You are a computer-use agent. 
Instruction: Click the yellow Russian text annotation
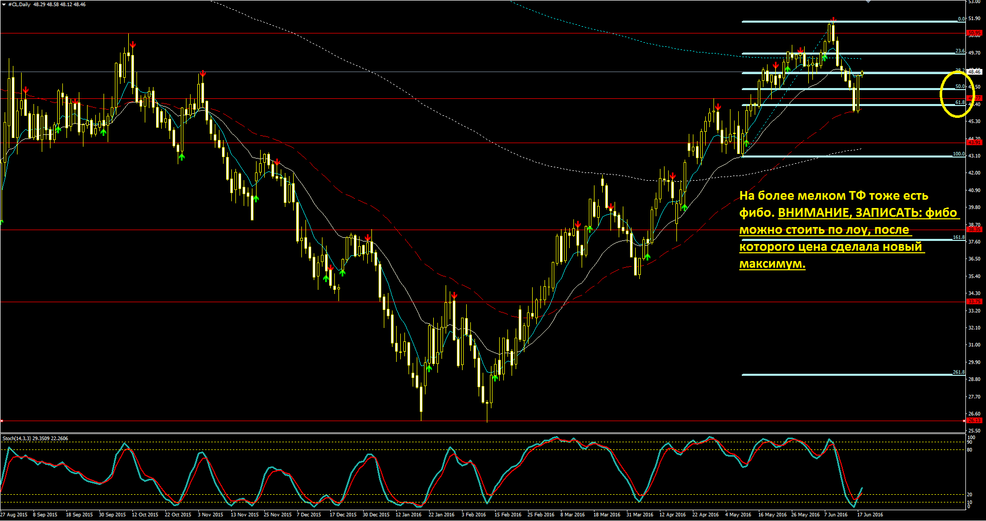(x=848, y=230)
